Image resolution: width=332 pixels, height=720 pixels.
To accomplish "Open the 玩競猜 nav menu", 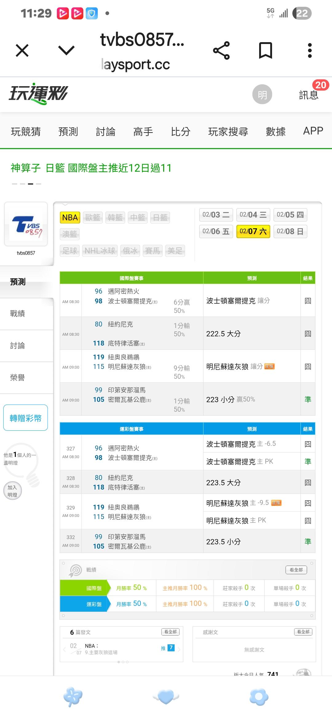I will pos(26,132).
